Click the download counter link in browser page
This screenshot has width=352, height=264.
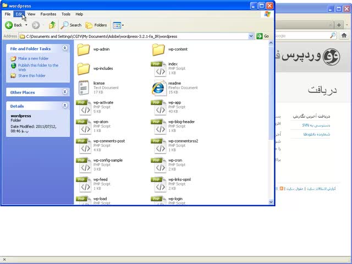point(317,134)
